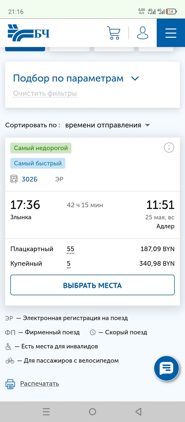This screenshot has width=185, height=422.
Task: Open the sort by времени отправления dropdown
Action: pyautogui.click(x=107, y=125)
